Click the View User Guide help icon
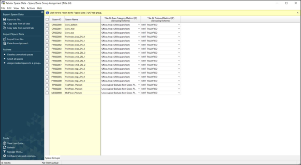The height and width of the screenshot is (165, 301). (5, 143)
